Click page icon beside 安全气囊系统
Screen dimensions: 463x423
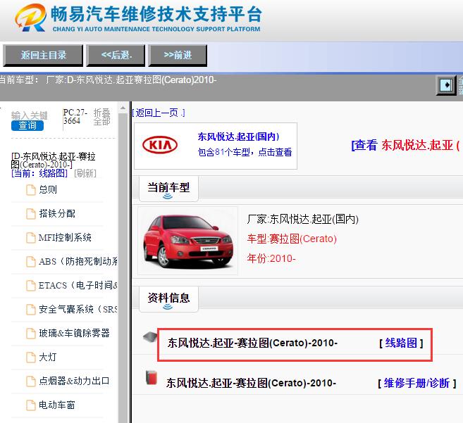pyautogui.click(x=31, y=309)
